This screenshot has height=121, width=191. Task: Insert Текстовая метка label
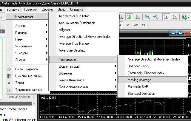(28, 90)
